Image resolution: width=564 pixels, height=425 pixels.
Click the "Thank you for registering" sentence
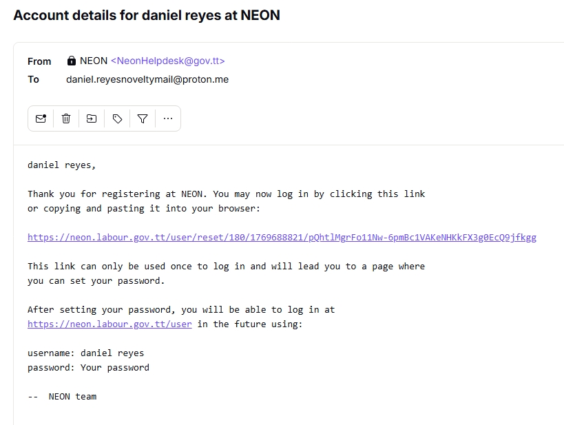[226, 194]
